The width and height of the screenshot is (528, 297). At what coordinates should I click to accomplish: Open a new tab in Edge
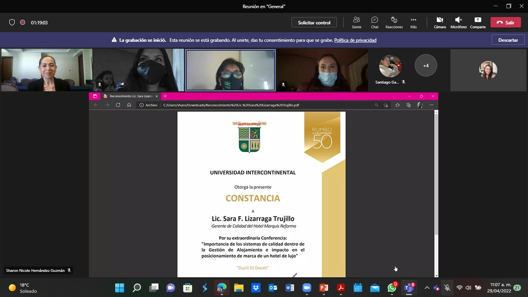point(165,96)
